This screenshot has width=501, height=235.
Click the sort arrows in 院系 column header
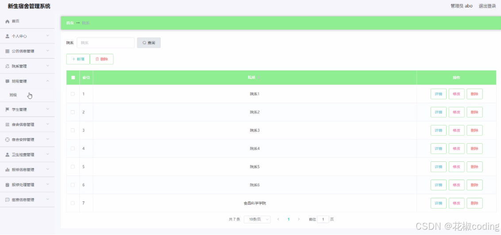point(259,78)
